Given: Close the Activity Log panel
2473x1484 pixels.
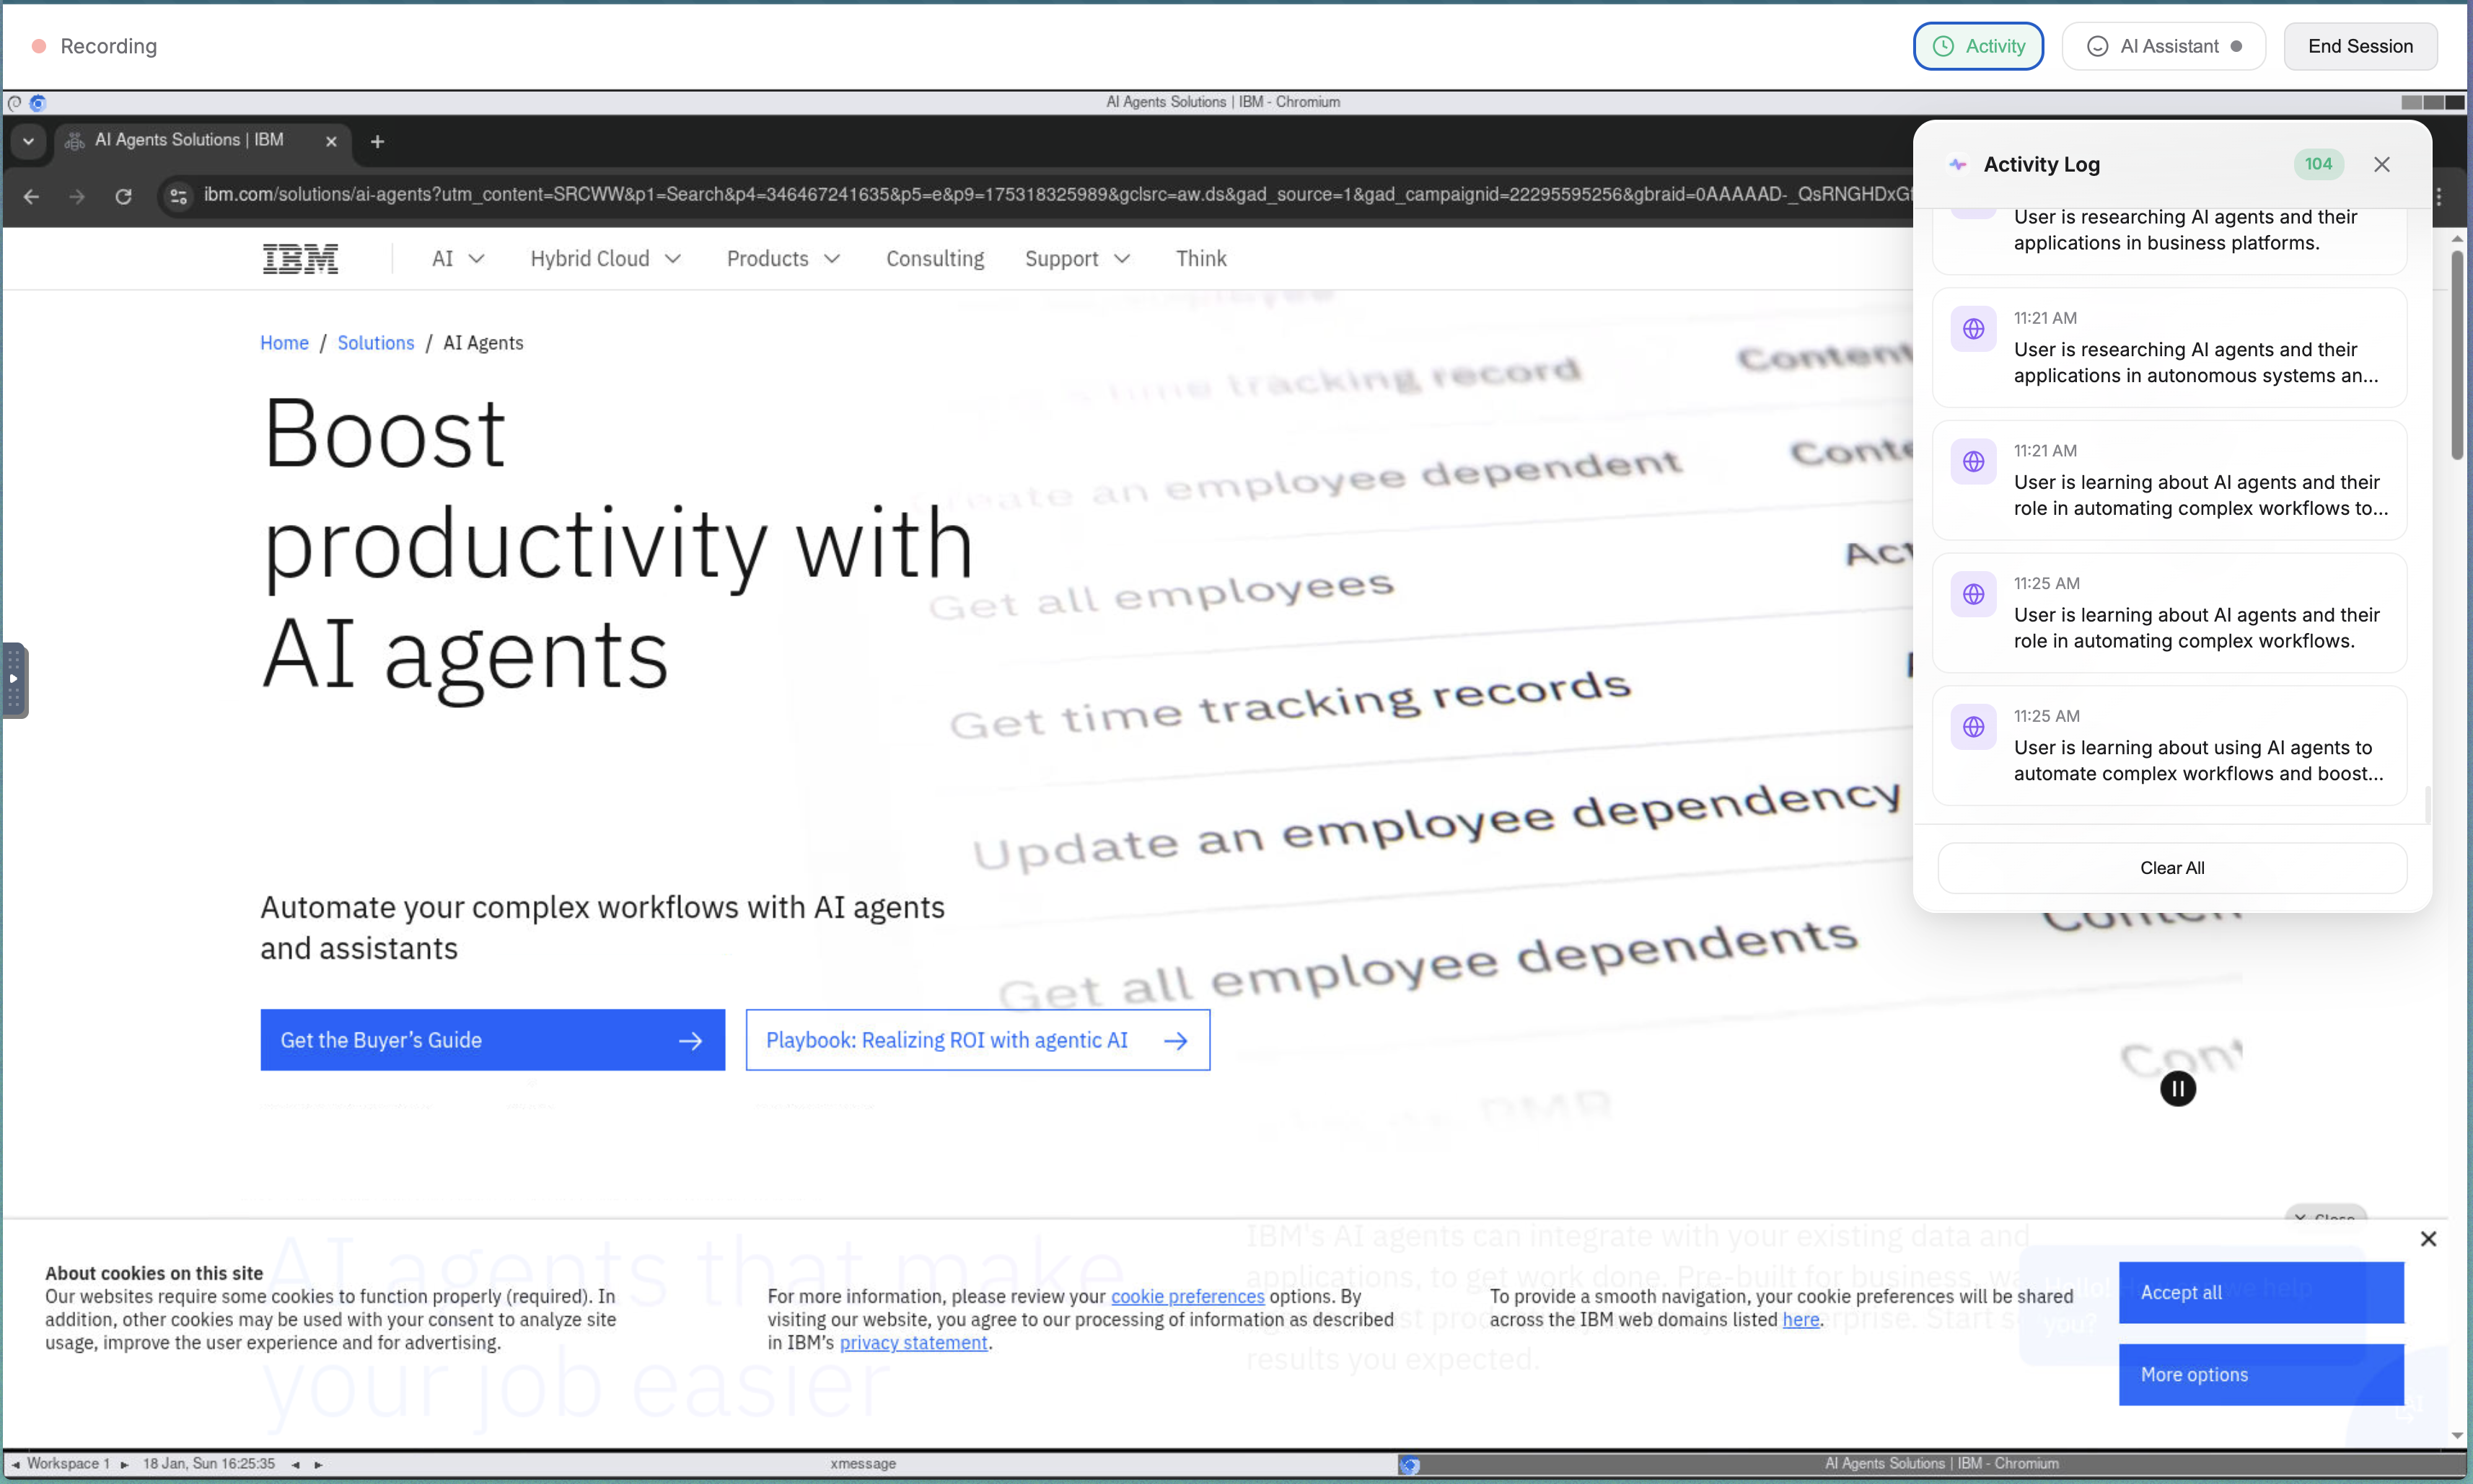Looking at the screenshot, I should click(x=2381, y=165).
